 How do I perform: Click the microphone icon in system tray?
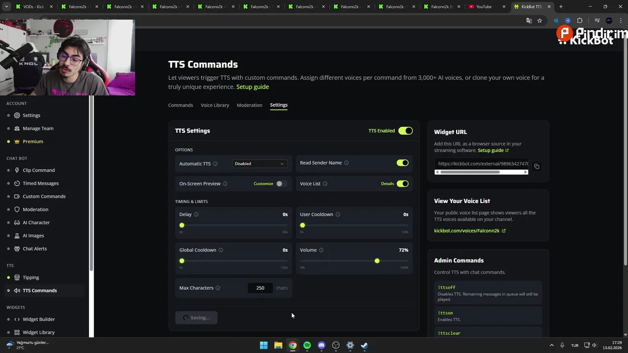pyautogui.click(x=562, y=345)
